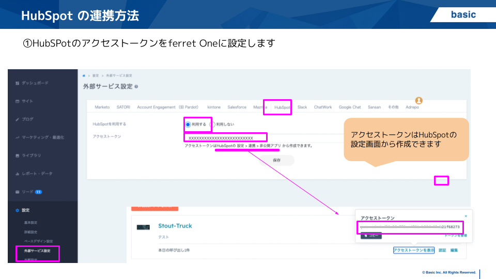Viewport: 496px width, 279px height.
Task: Click the トークンを管理 link
Action: [456, 236]
